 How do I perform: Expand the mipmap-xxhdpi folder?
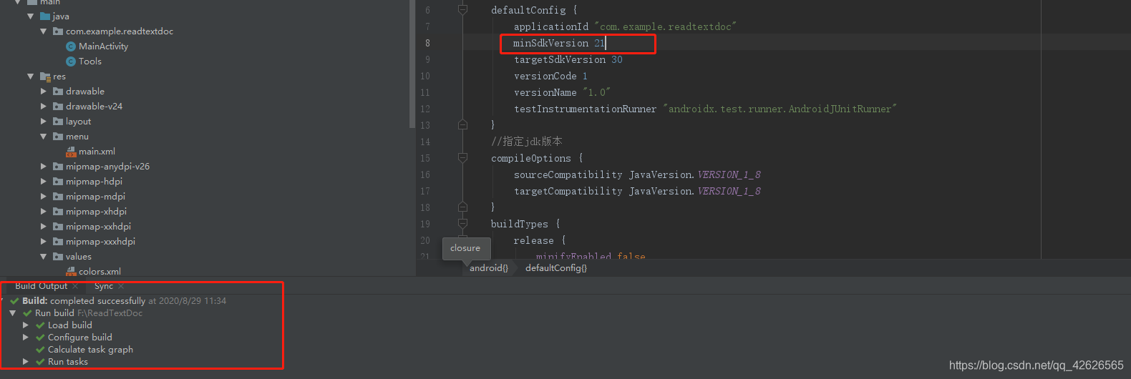point(43,227)
